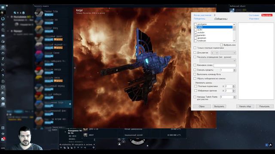
Task: Tick the funstream checkbox
Action: tap(196, 41)
